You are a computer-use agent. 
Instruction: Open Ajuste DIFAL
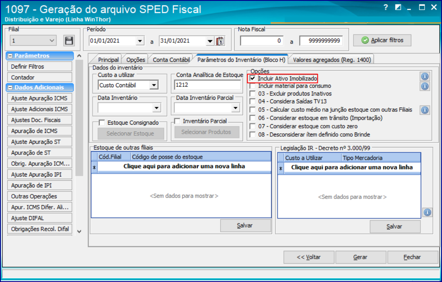pos(39,218)
